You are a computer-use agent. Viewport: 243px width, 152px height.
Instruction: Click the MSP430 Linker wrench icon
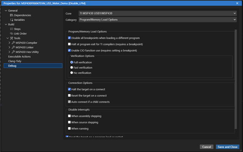tap(13, 47)
